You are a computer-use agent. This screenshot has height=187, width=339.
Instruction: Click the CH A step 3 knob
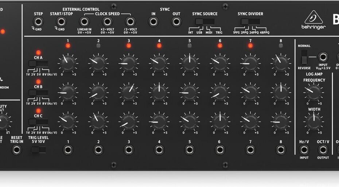coord(129,63)
